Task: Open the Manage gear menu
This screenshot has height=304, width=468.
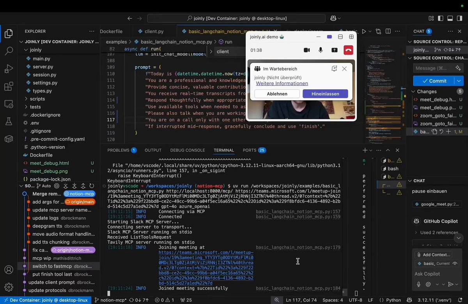Action: (x=9, y=287)
